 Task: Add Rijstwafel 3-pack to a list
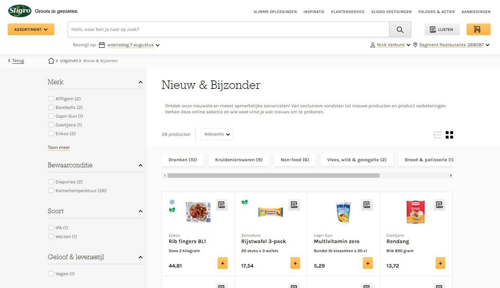pyautogui.click(x=294, y=205)
